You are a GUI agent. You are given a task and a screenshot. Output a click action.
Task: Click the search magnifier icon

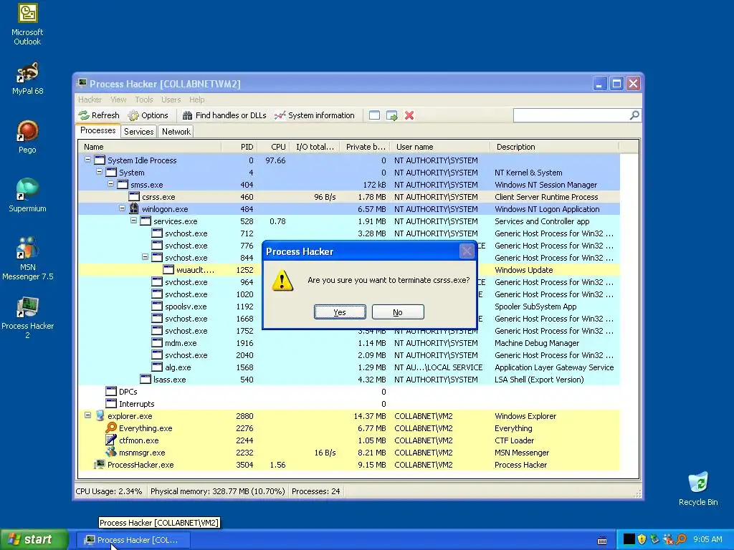pos(634,115)
